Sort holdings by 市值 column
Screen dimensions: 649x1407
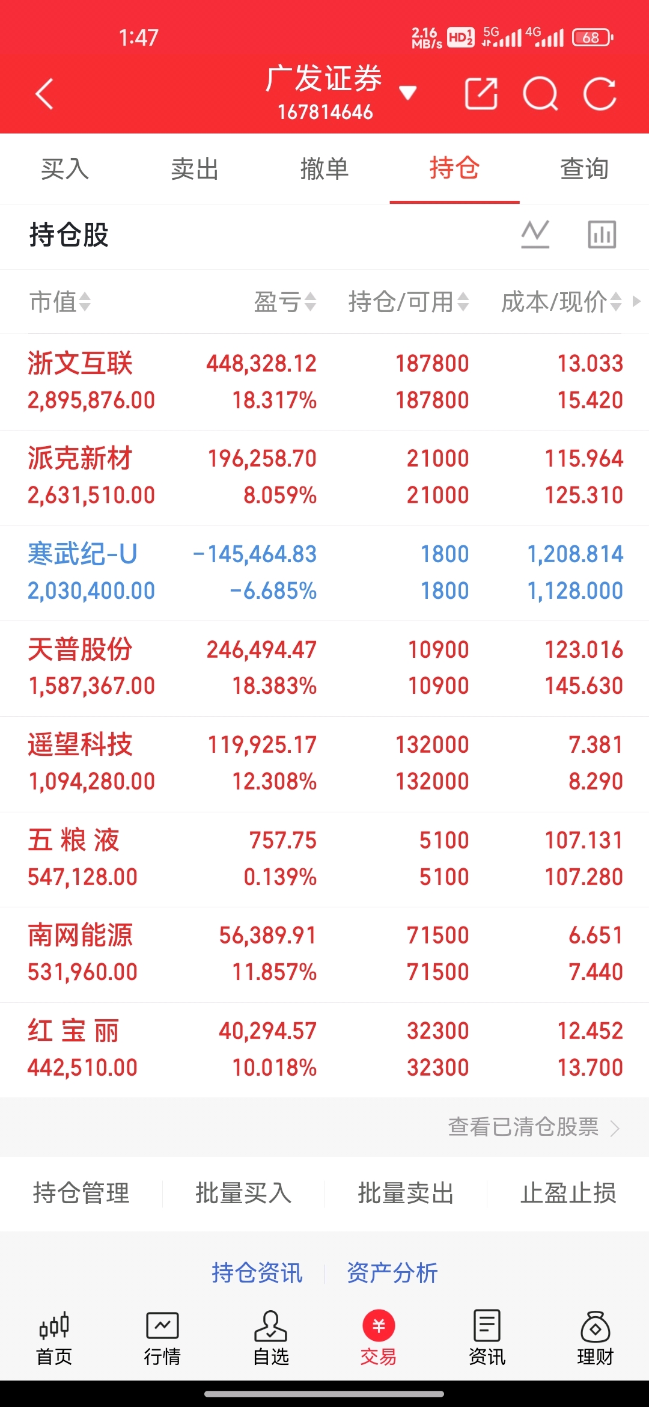click(x=60, y=302)
